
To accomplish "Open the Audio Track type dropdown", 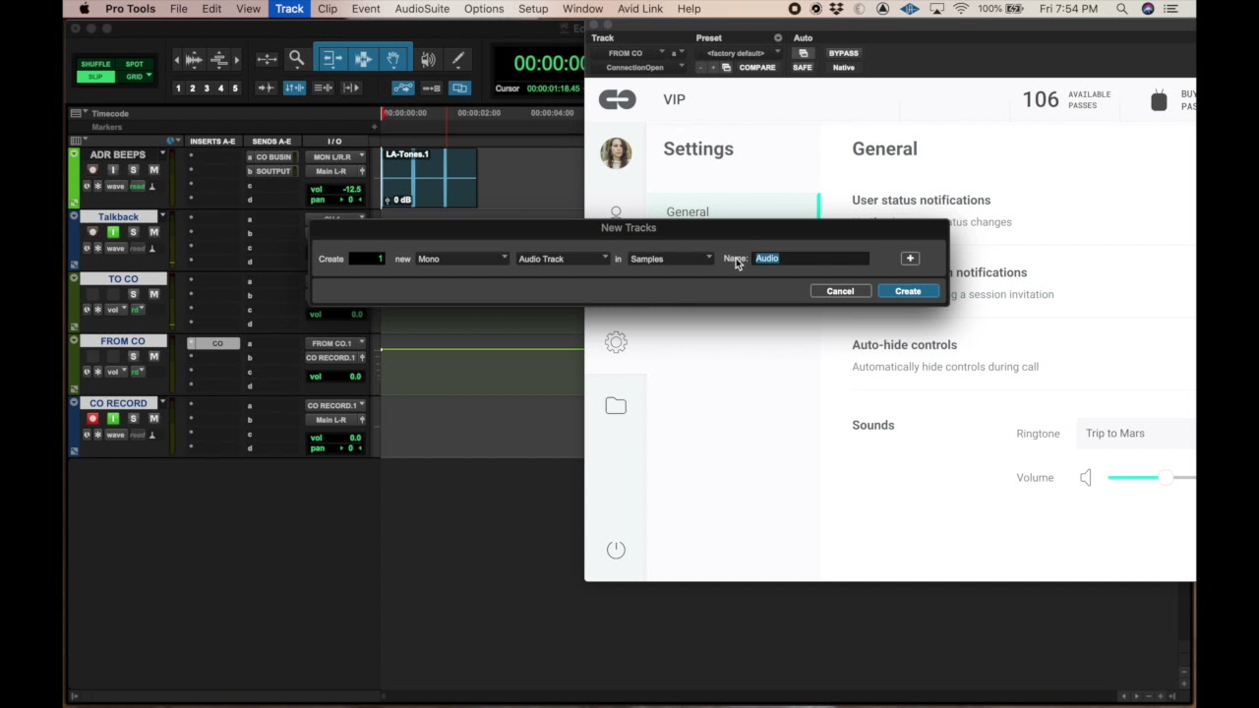I will tap(564, 259).
